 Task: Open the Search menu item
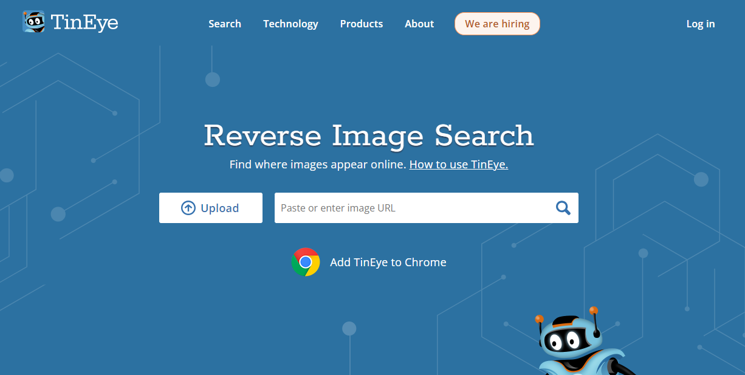pos(225,24)
